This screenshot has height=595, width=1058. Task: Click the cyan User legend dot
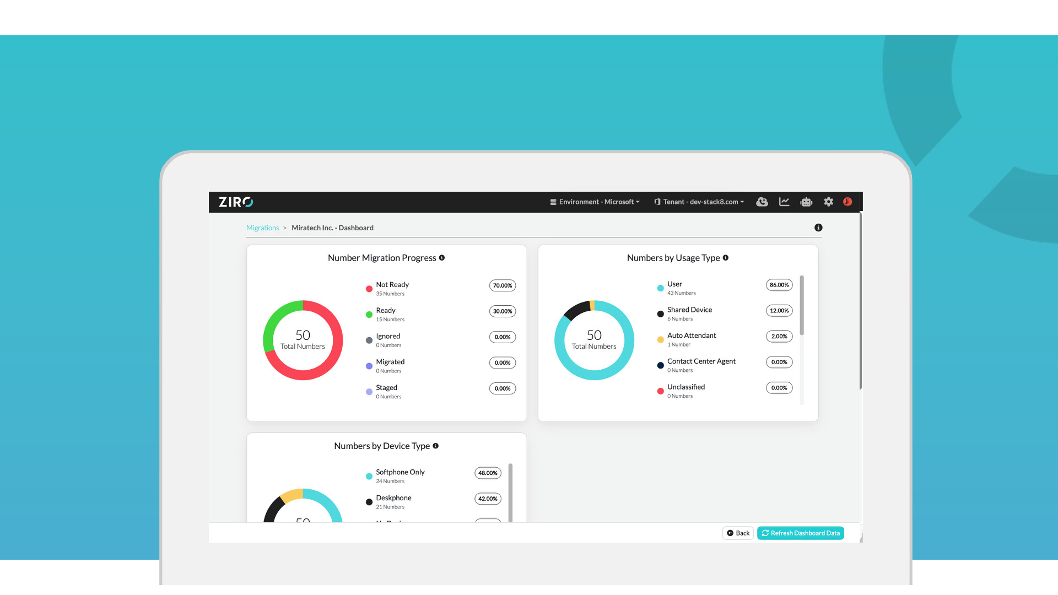pyautogui.click(x=660, y=288)
